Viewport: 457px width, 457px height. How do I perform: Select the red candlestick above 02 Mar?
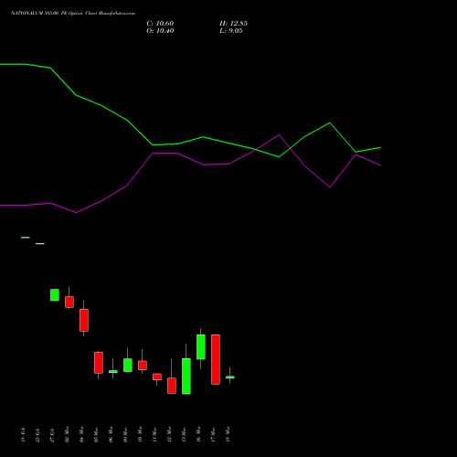69,302
